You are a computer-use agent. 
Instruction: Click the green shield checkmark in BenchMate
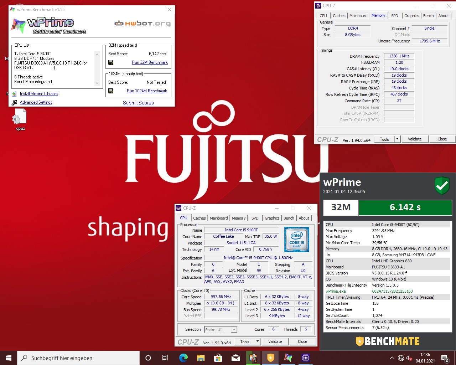tap(442, 186)
